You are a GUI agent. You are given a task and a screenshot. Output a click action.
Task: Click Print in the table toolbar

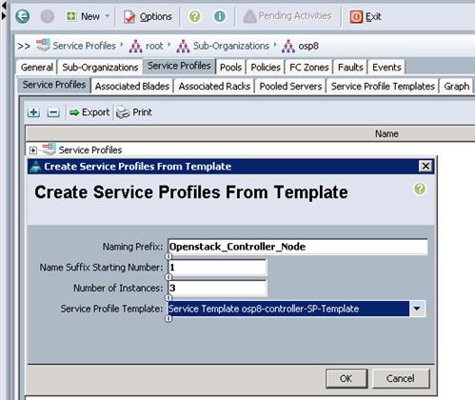(x=134, y=112)
